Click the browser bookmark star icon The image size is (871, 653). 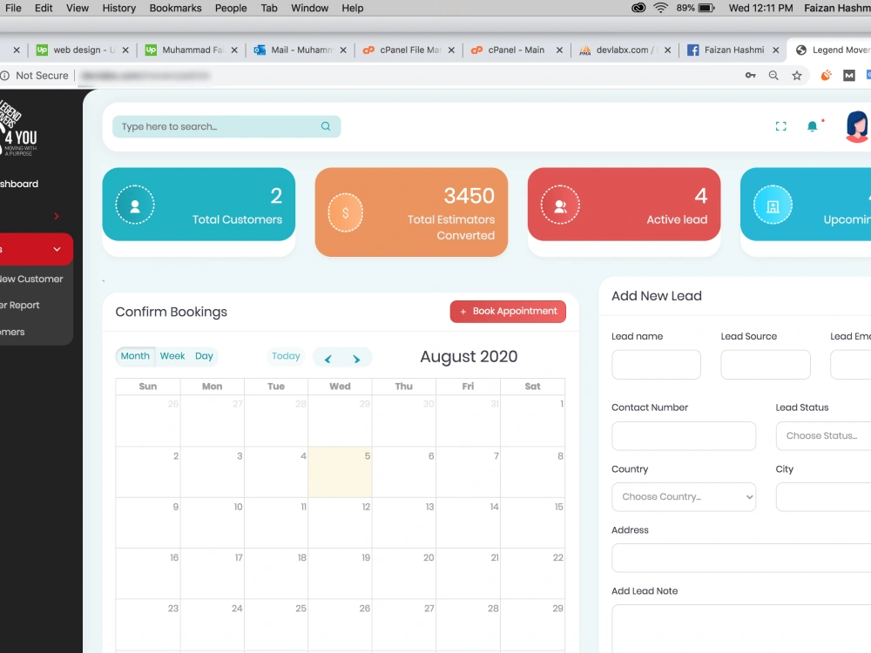[x=797, y=76]
